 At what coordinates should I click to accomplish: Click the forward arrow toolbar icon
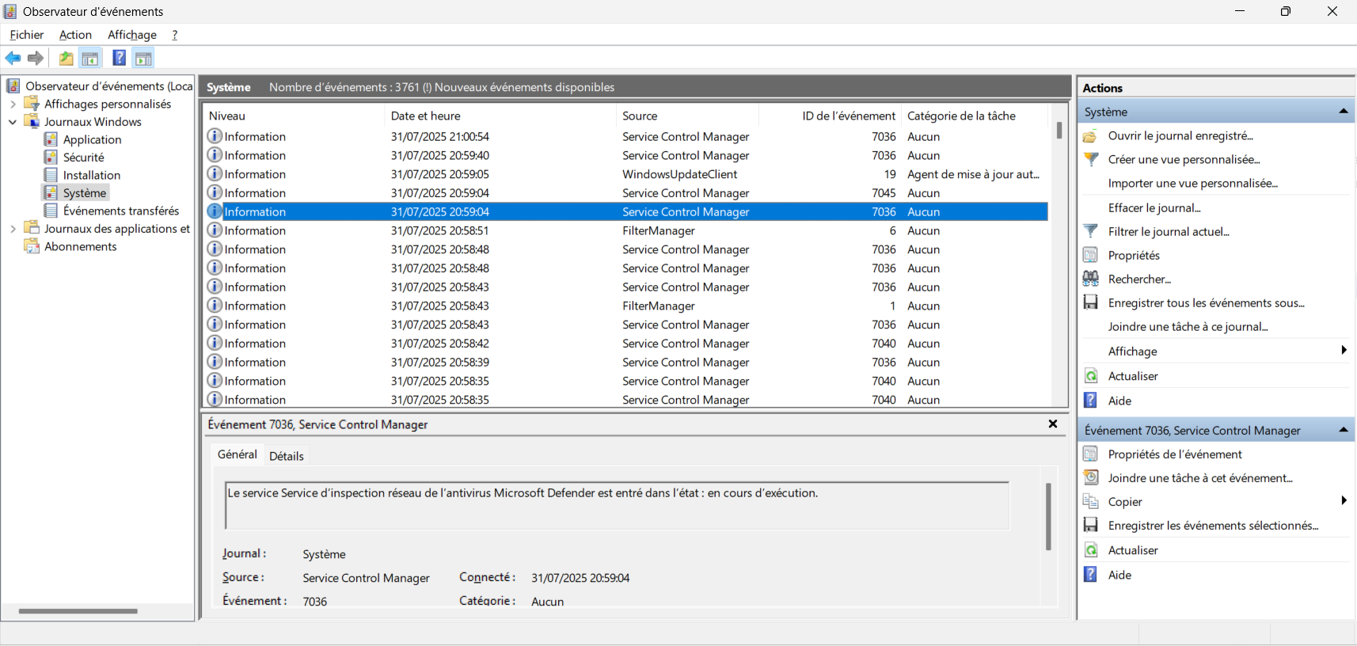[36, 58]
